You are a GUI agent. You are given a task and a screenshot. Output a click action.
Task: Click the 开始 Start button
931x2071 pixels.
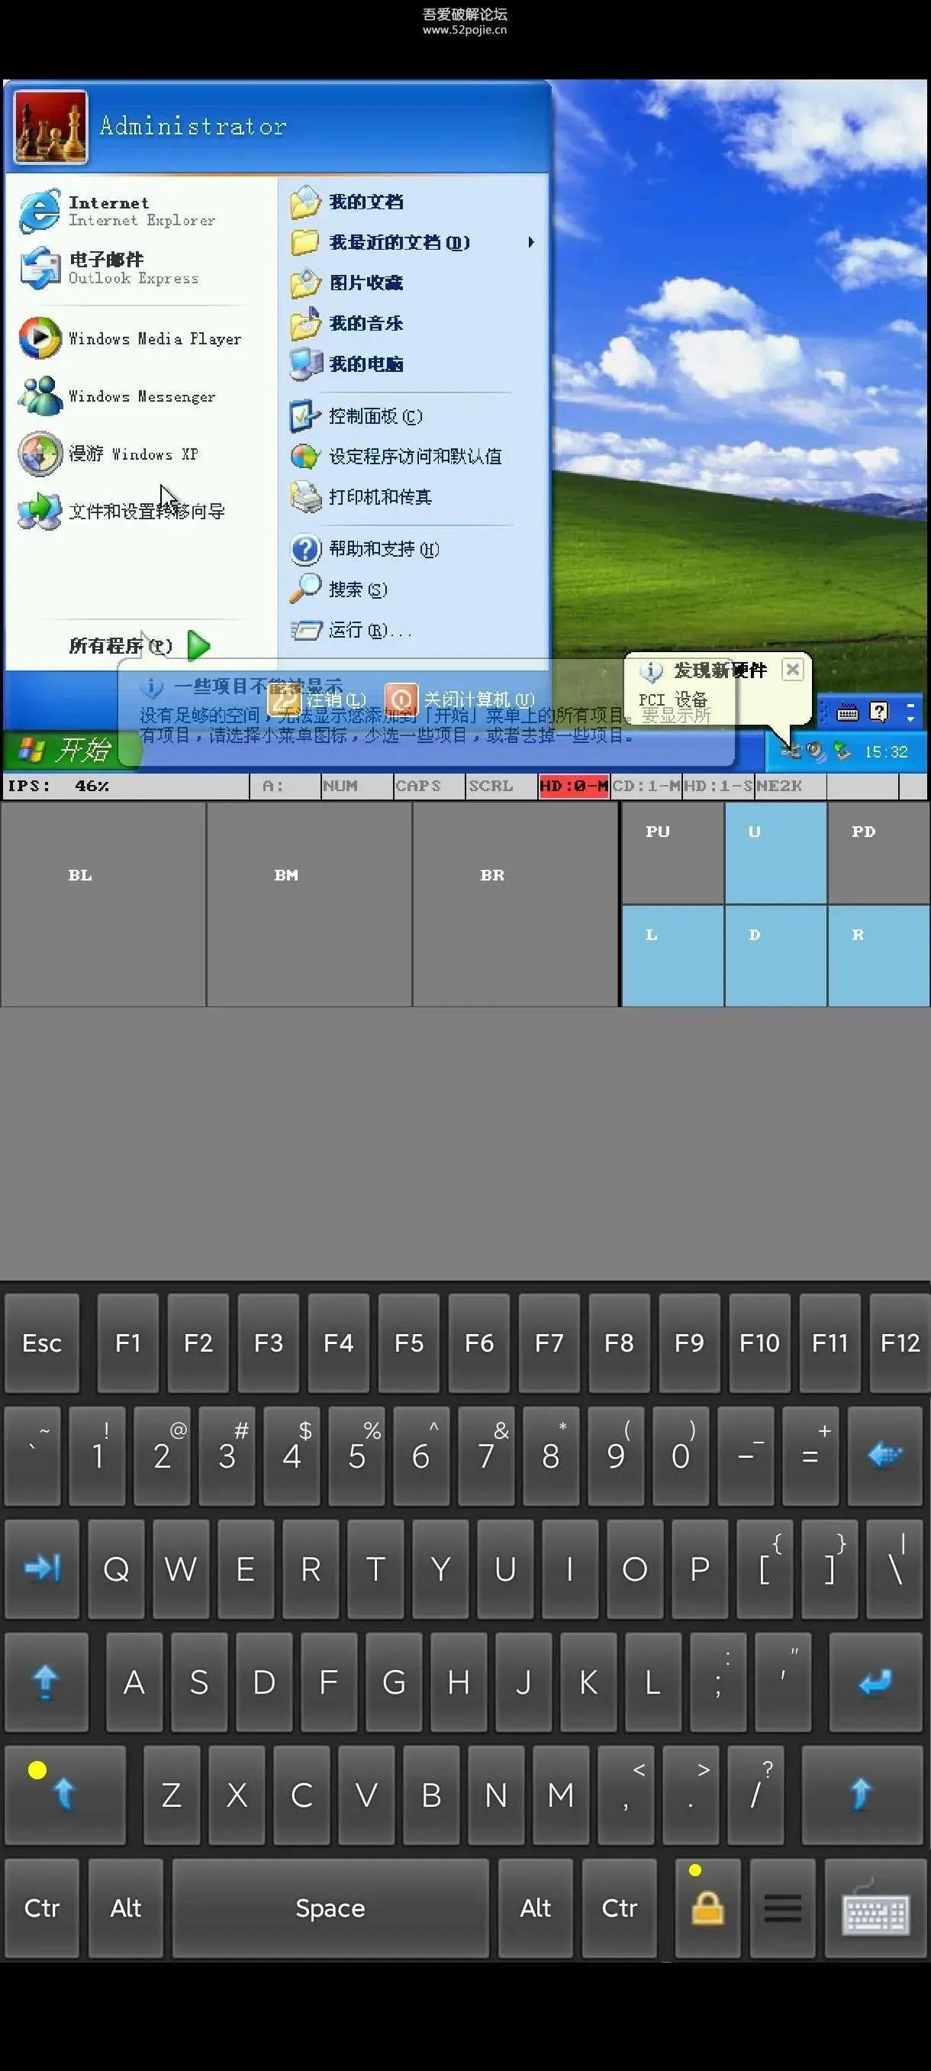(x=66, y=751)
